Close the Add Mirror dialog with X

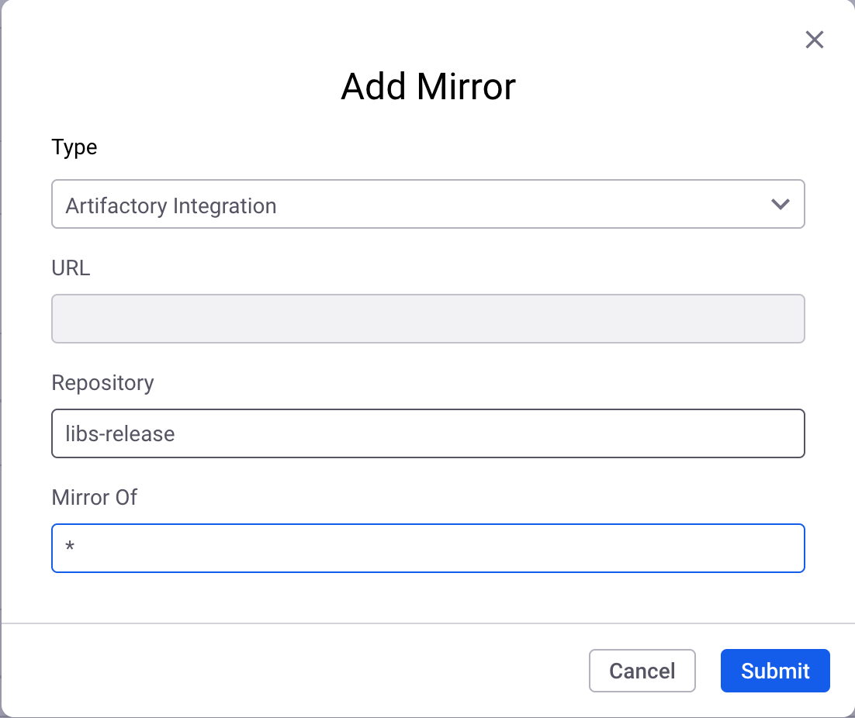[x=814, y=40]
